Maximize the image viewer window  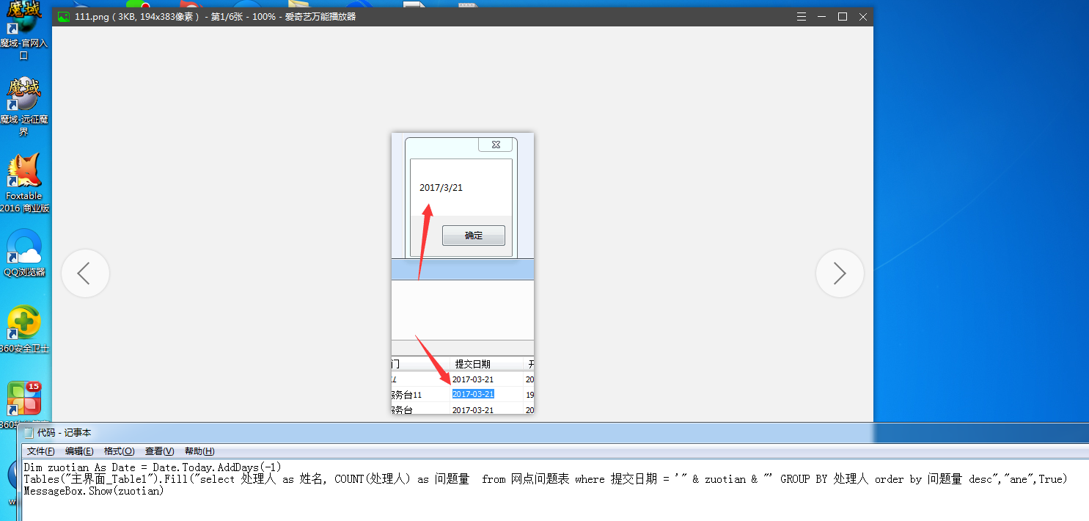[x=843, y=17]
